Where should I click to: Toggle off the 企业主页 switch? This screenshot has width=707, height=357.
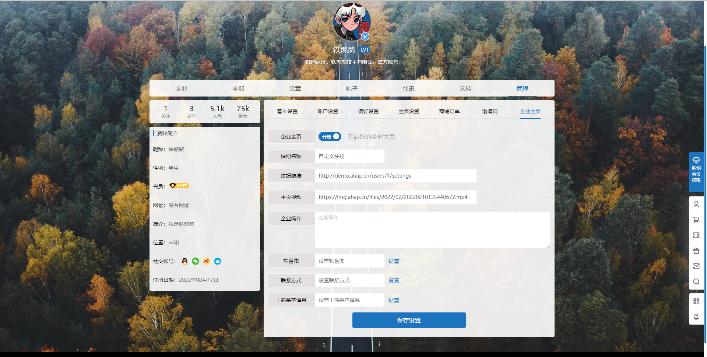330,137
